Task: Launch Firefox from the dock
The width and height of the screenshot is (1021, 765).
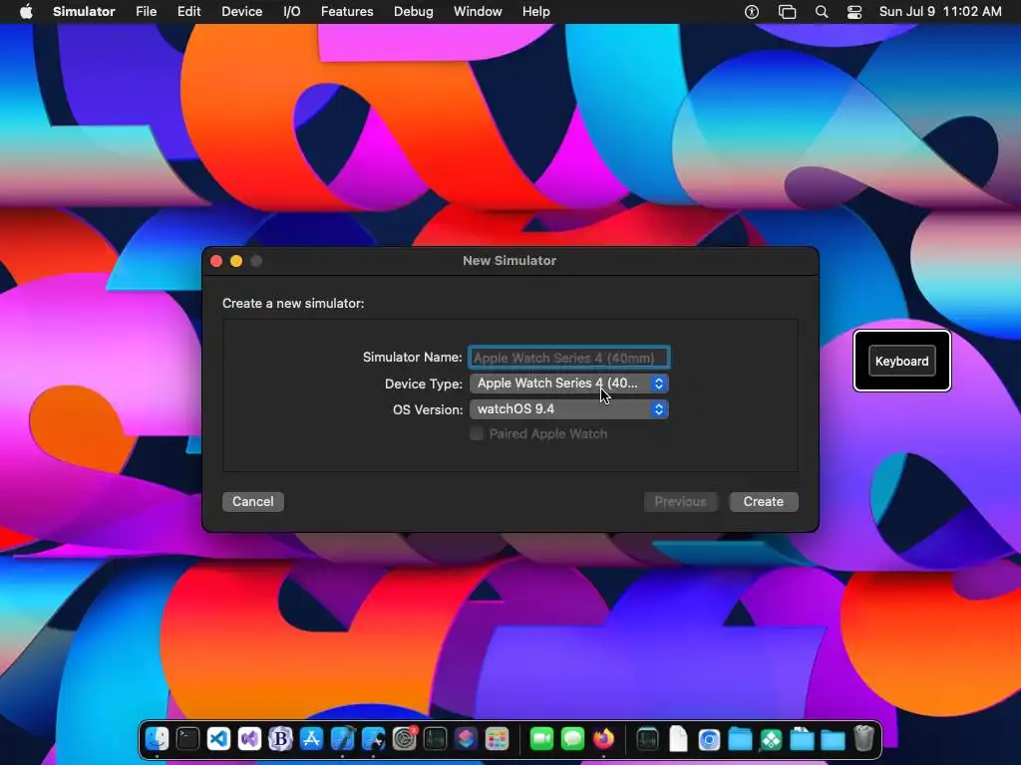Action: pos(603,739)
